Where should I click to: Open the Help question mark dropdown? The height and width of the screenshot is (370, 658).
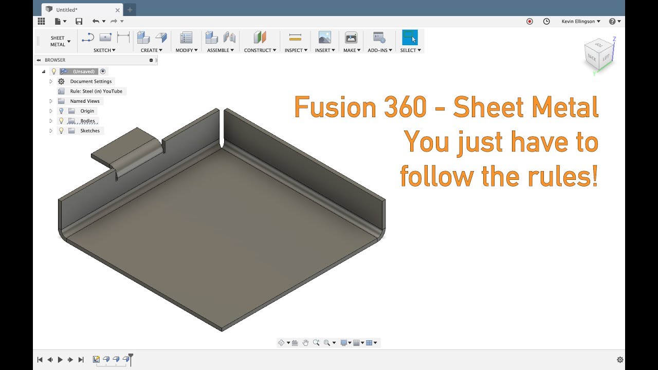pos(615,21)
